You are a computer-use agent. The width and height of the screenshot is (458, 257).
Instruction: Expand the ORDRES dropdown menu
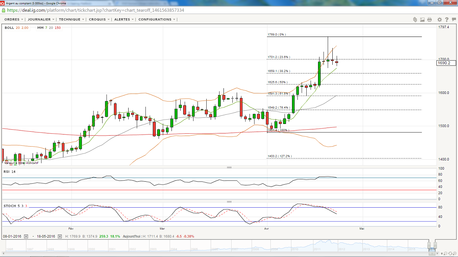[x=14, y=19]
